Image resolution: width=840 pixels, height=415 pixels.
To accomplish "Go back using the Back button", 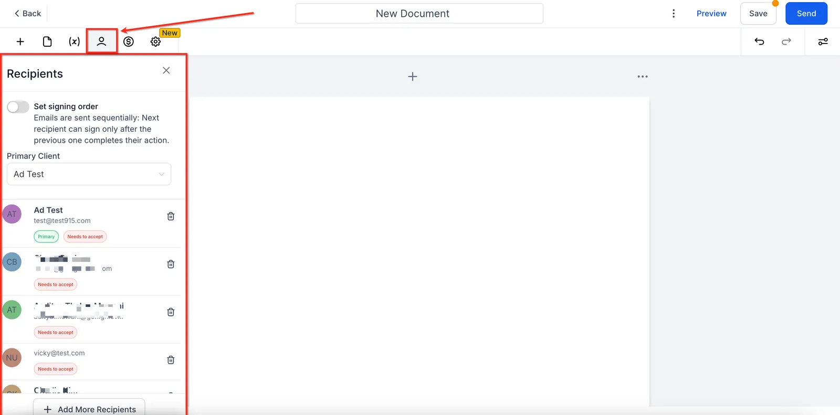I will pos(28,14).
